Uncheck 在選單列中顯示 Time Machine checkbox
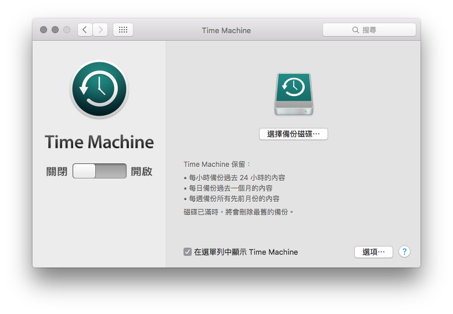This screenshot has width=453, height=314. (x=188, y=252)
